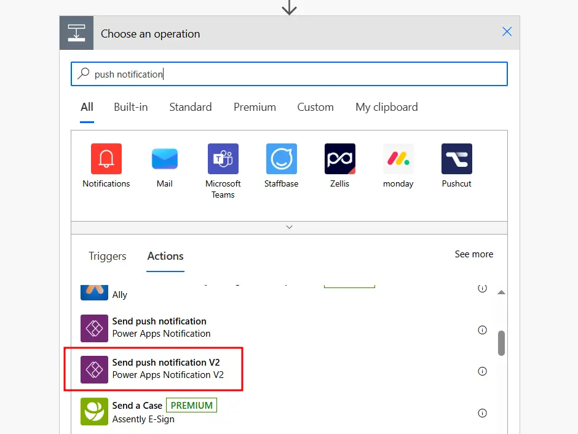Select the Pushcut connector
578x434 pixels.
pyautogui.click(x=456, y=159)
